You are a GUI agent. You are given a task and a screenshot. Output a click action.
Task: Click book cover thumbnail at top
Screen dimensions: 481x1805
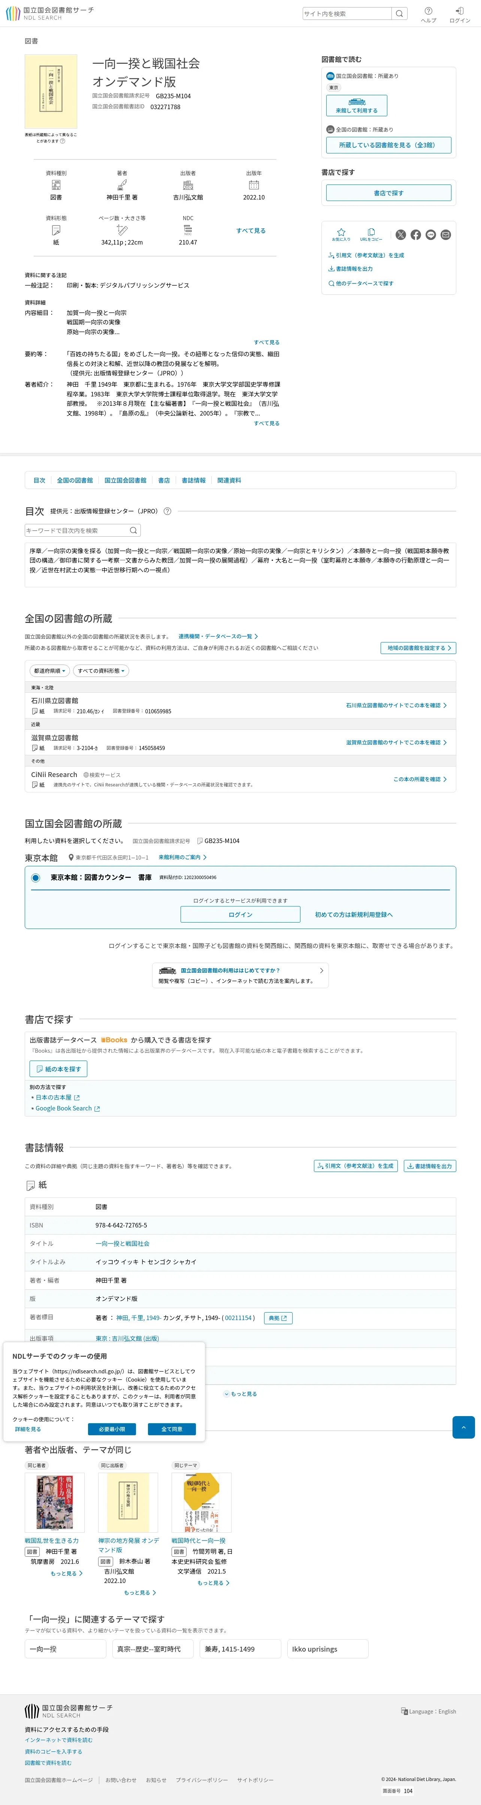(51, 92)
